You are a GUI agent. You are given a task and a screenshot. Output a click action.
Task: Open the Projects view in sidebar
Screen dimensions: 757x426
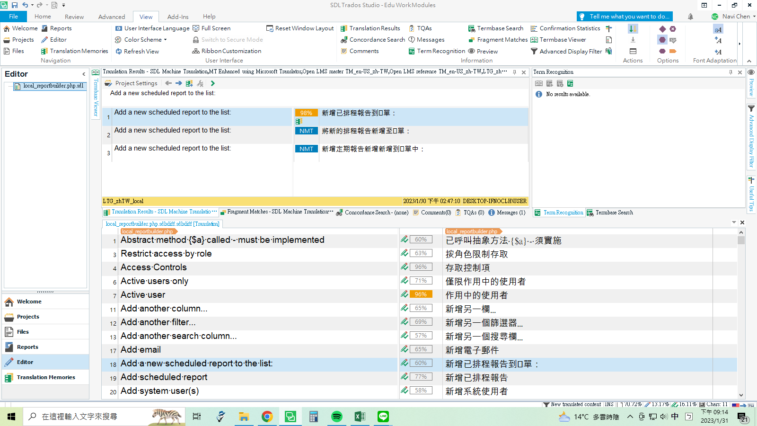pyautogui.click(x=45, y=317)
